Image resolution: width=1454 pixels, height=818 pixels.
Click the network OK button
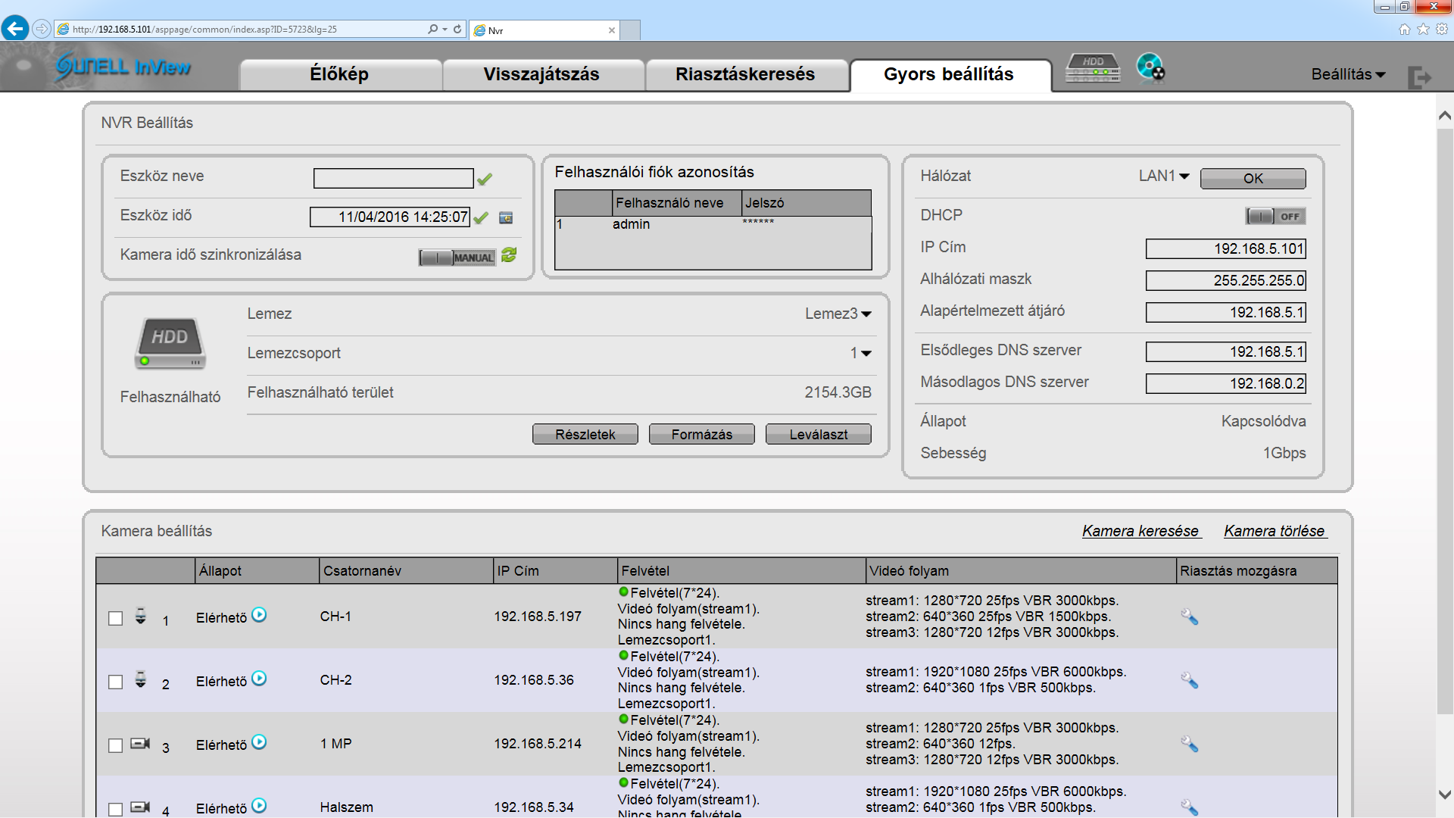pos(1253,178)
